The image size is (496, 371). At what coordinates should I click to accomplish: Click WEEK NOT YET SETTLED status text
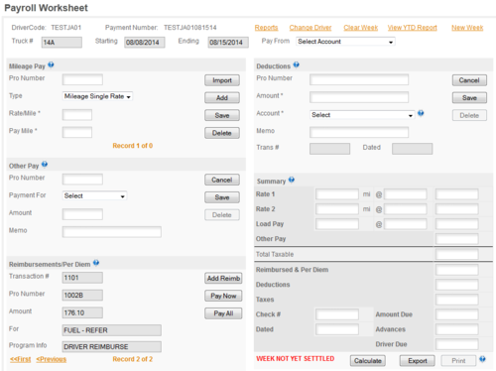[x=296, y=359]
